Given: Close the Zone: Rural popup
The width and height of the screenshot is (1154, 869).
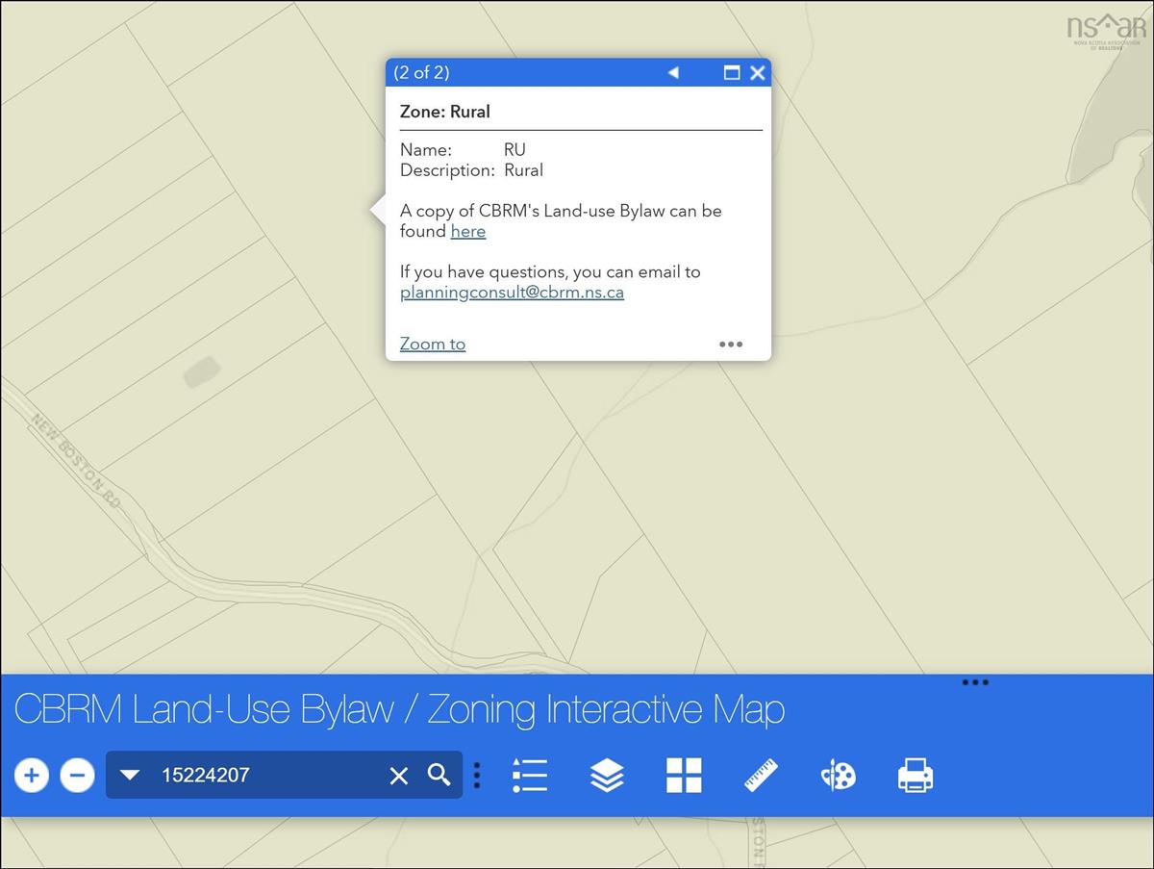Looking at the screenshot, I should tap(758, 73).
